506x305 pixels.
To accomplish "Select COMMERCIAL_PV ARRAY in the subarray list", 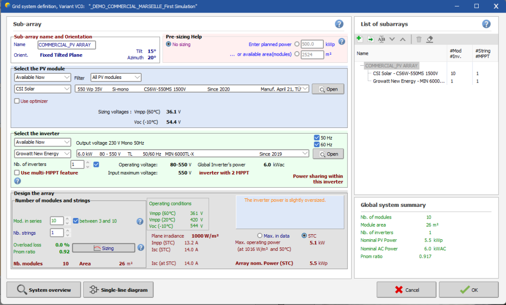I will (x=391, y=66).
